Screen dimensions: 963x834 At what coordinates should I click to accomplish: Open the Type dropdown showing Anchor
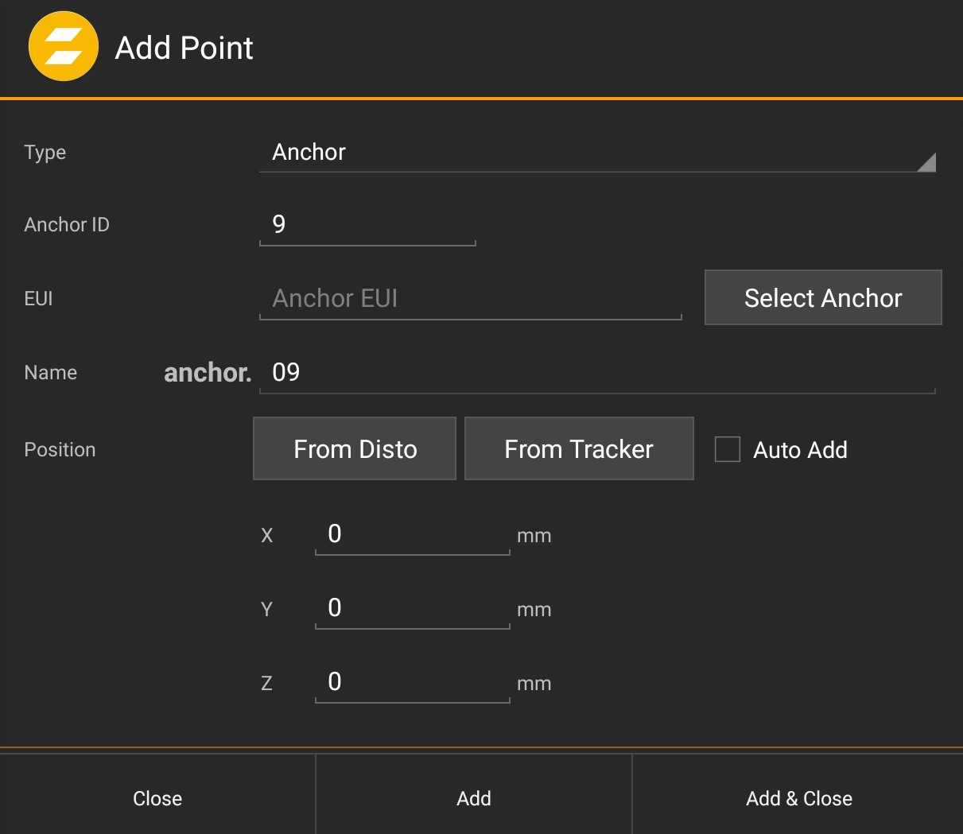coord(596,153)
